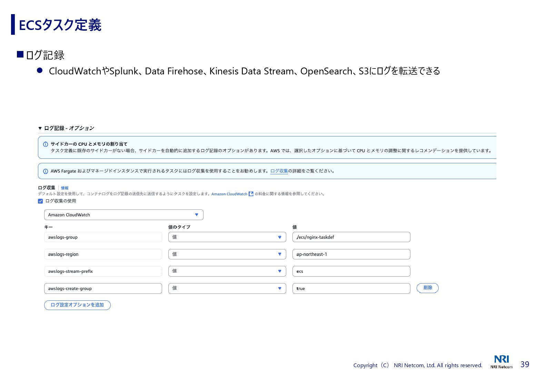Image resolution: width=538 pixels, height=372 pixels.
Task: Open the Amazon CloudWatch pricing link
Action: 229,194
